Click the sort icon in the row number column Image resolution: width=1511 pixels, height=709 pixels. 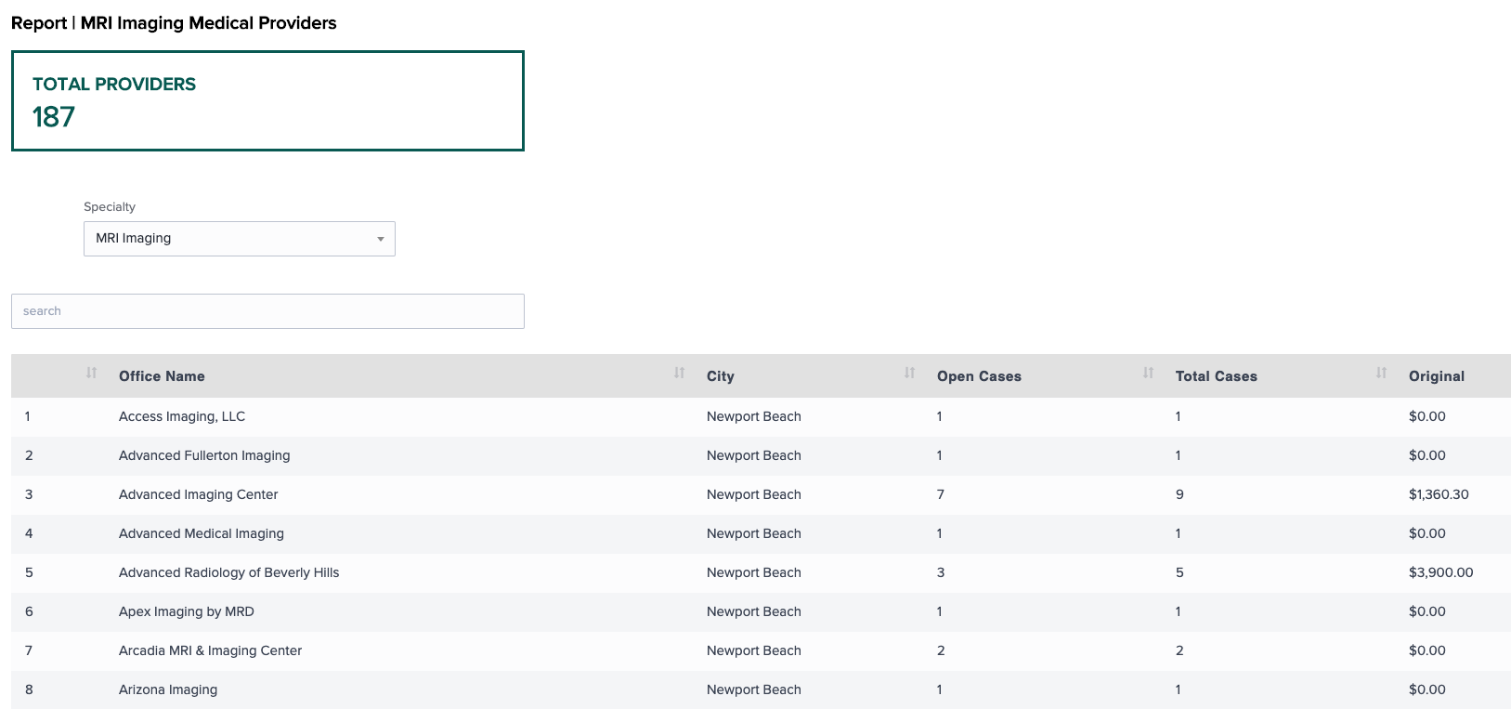91,374
